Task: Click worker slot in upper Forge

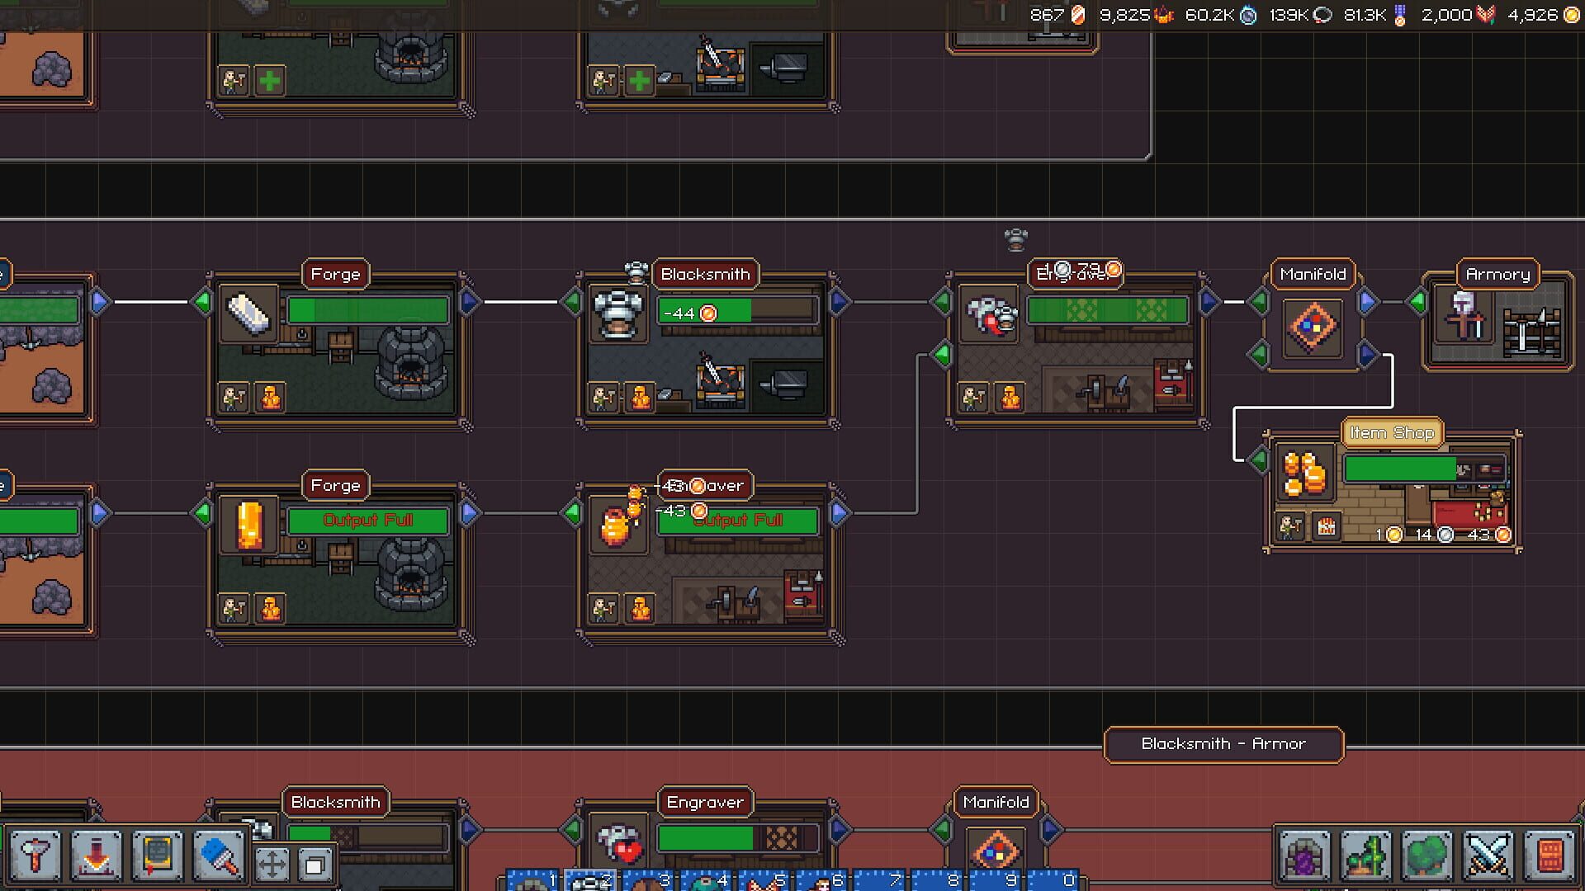Action: (234, 398)
